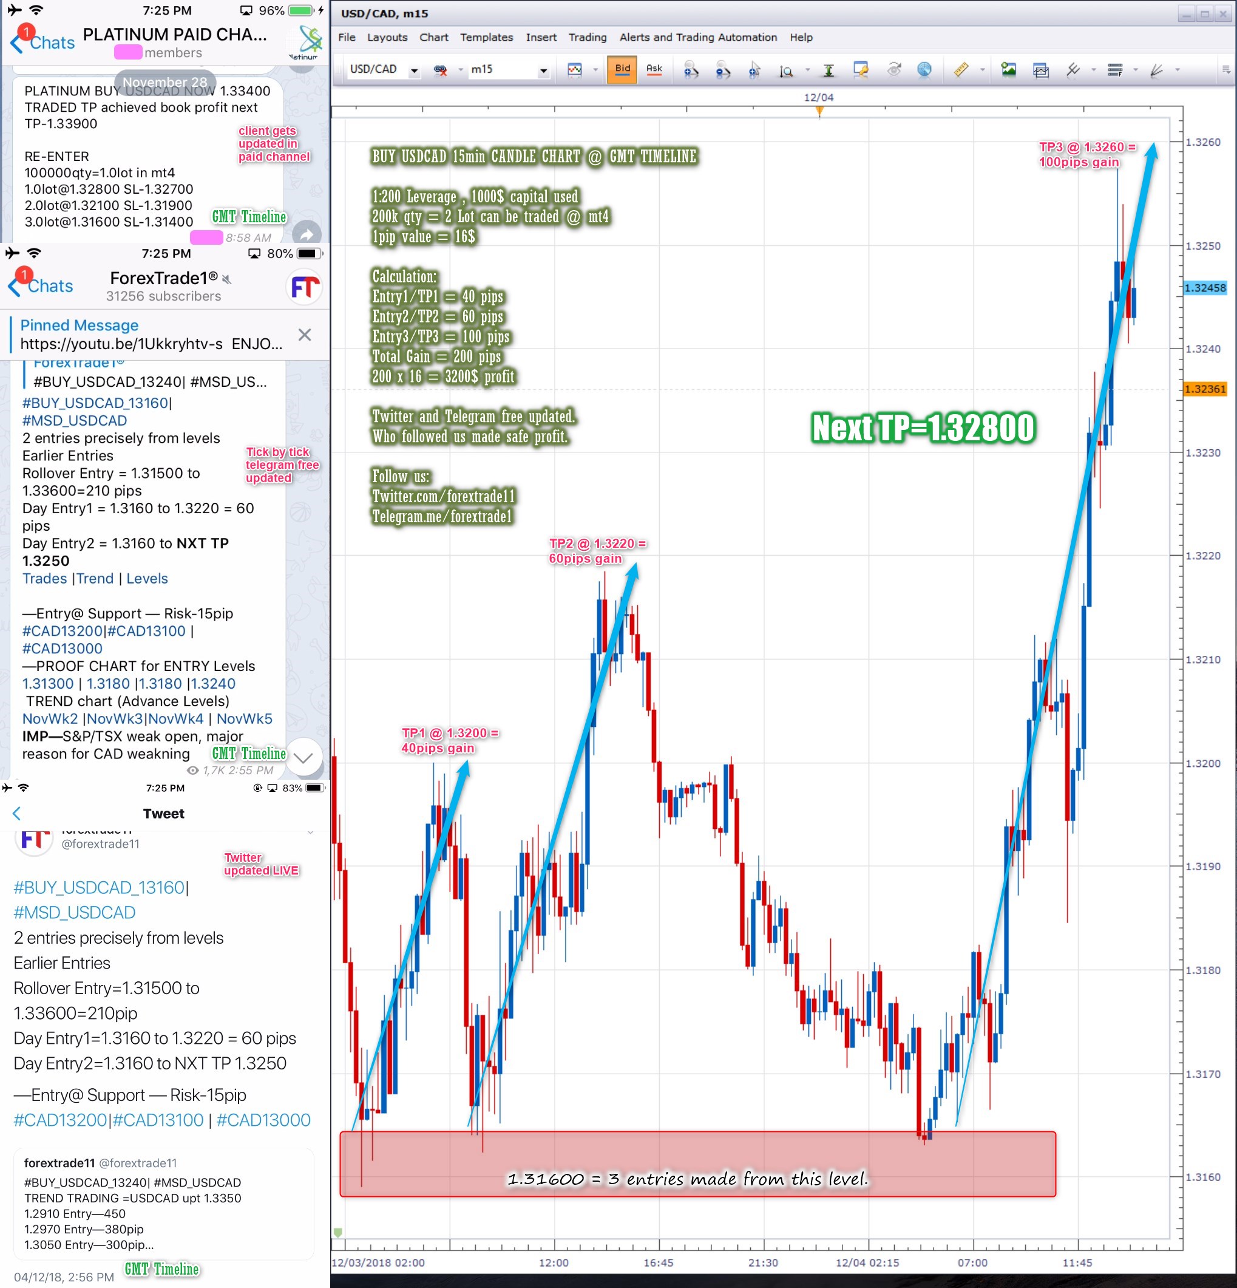Open the Platinum Paid channel avatar
The image size is (1237, 1288).
(305, 42)
